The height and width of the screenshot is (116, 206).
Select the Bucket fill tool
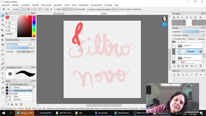click(x=3, y=40)
